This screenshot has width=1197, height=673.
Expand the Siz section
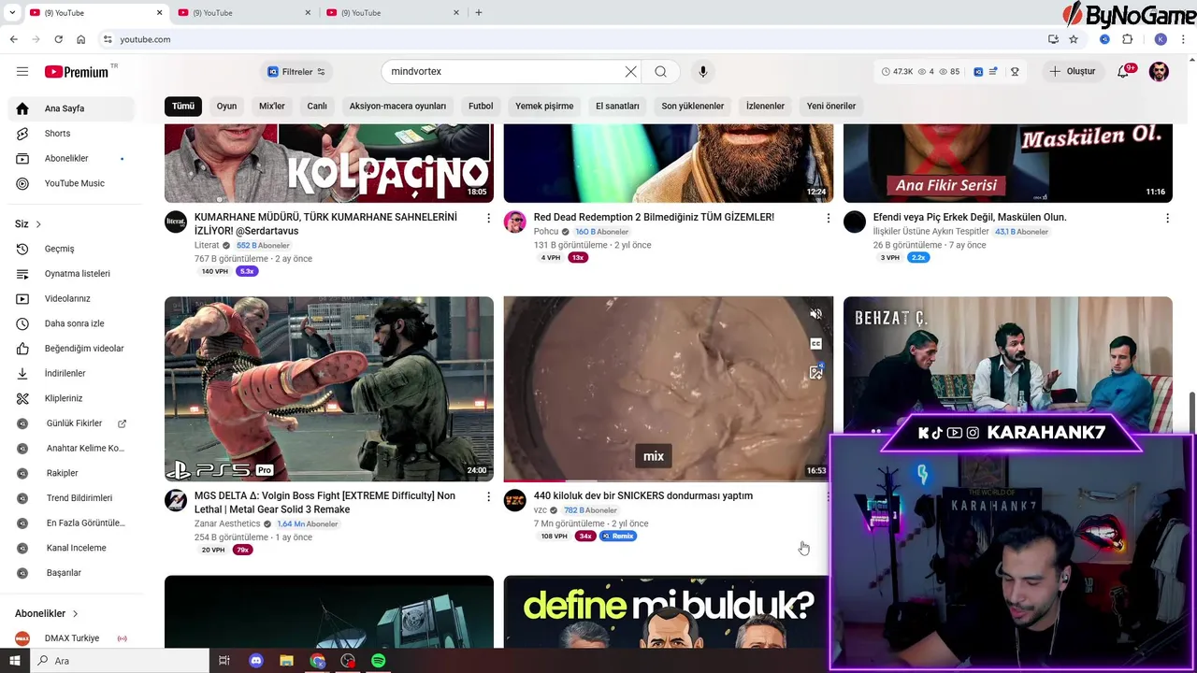28,224
